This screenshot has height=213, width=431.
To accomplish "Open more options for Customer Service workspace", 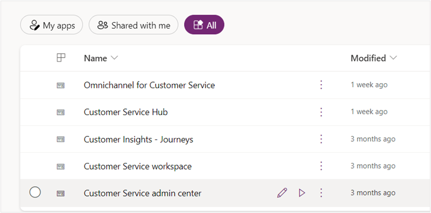I will point(321,166).
